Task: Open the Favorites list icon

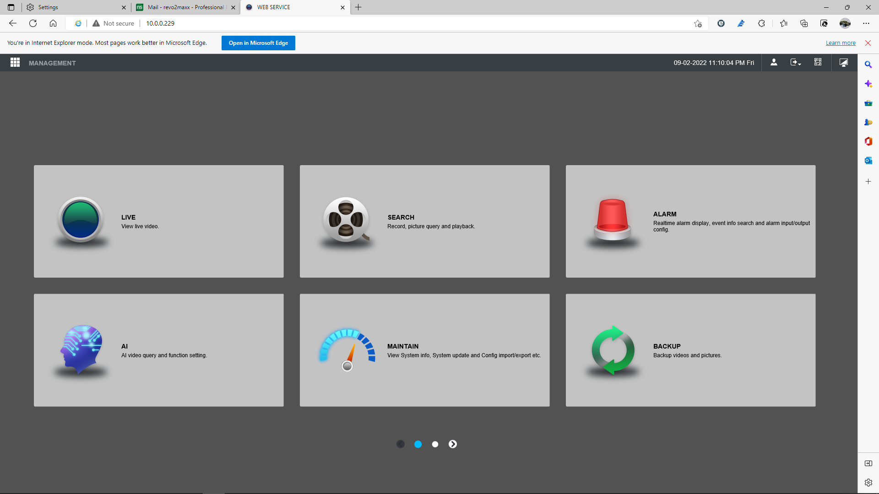Action: click(x=784, y=23)
